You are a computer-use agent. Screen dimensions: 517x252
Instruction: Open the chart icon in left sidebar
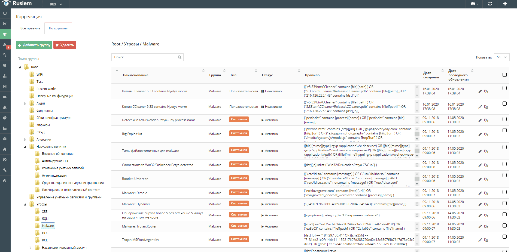click(x=5, y=24)
